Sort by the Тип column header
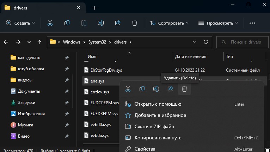 229,57
